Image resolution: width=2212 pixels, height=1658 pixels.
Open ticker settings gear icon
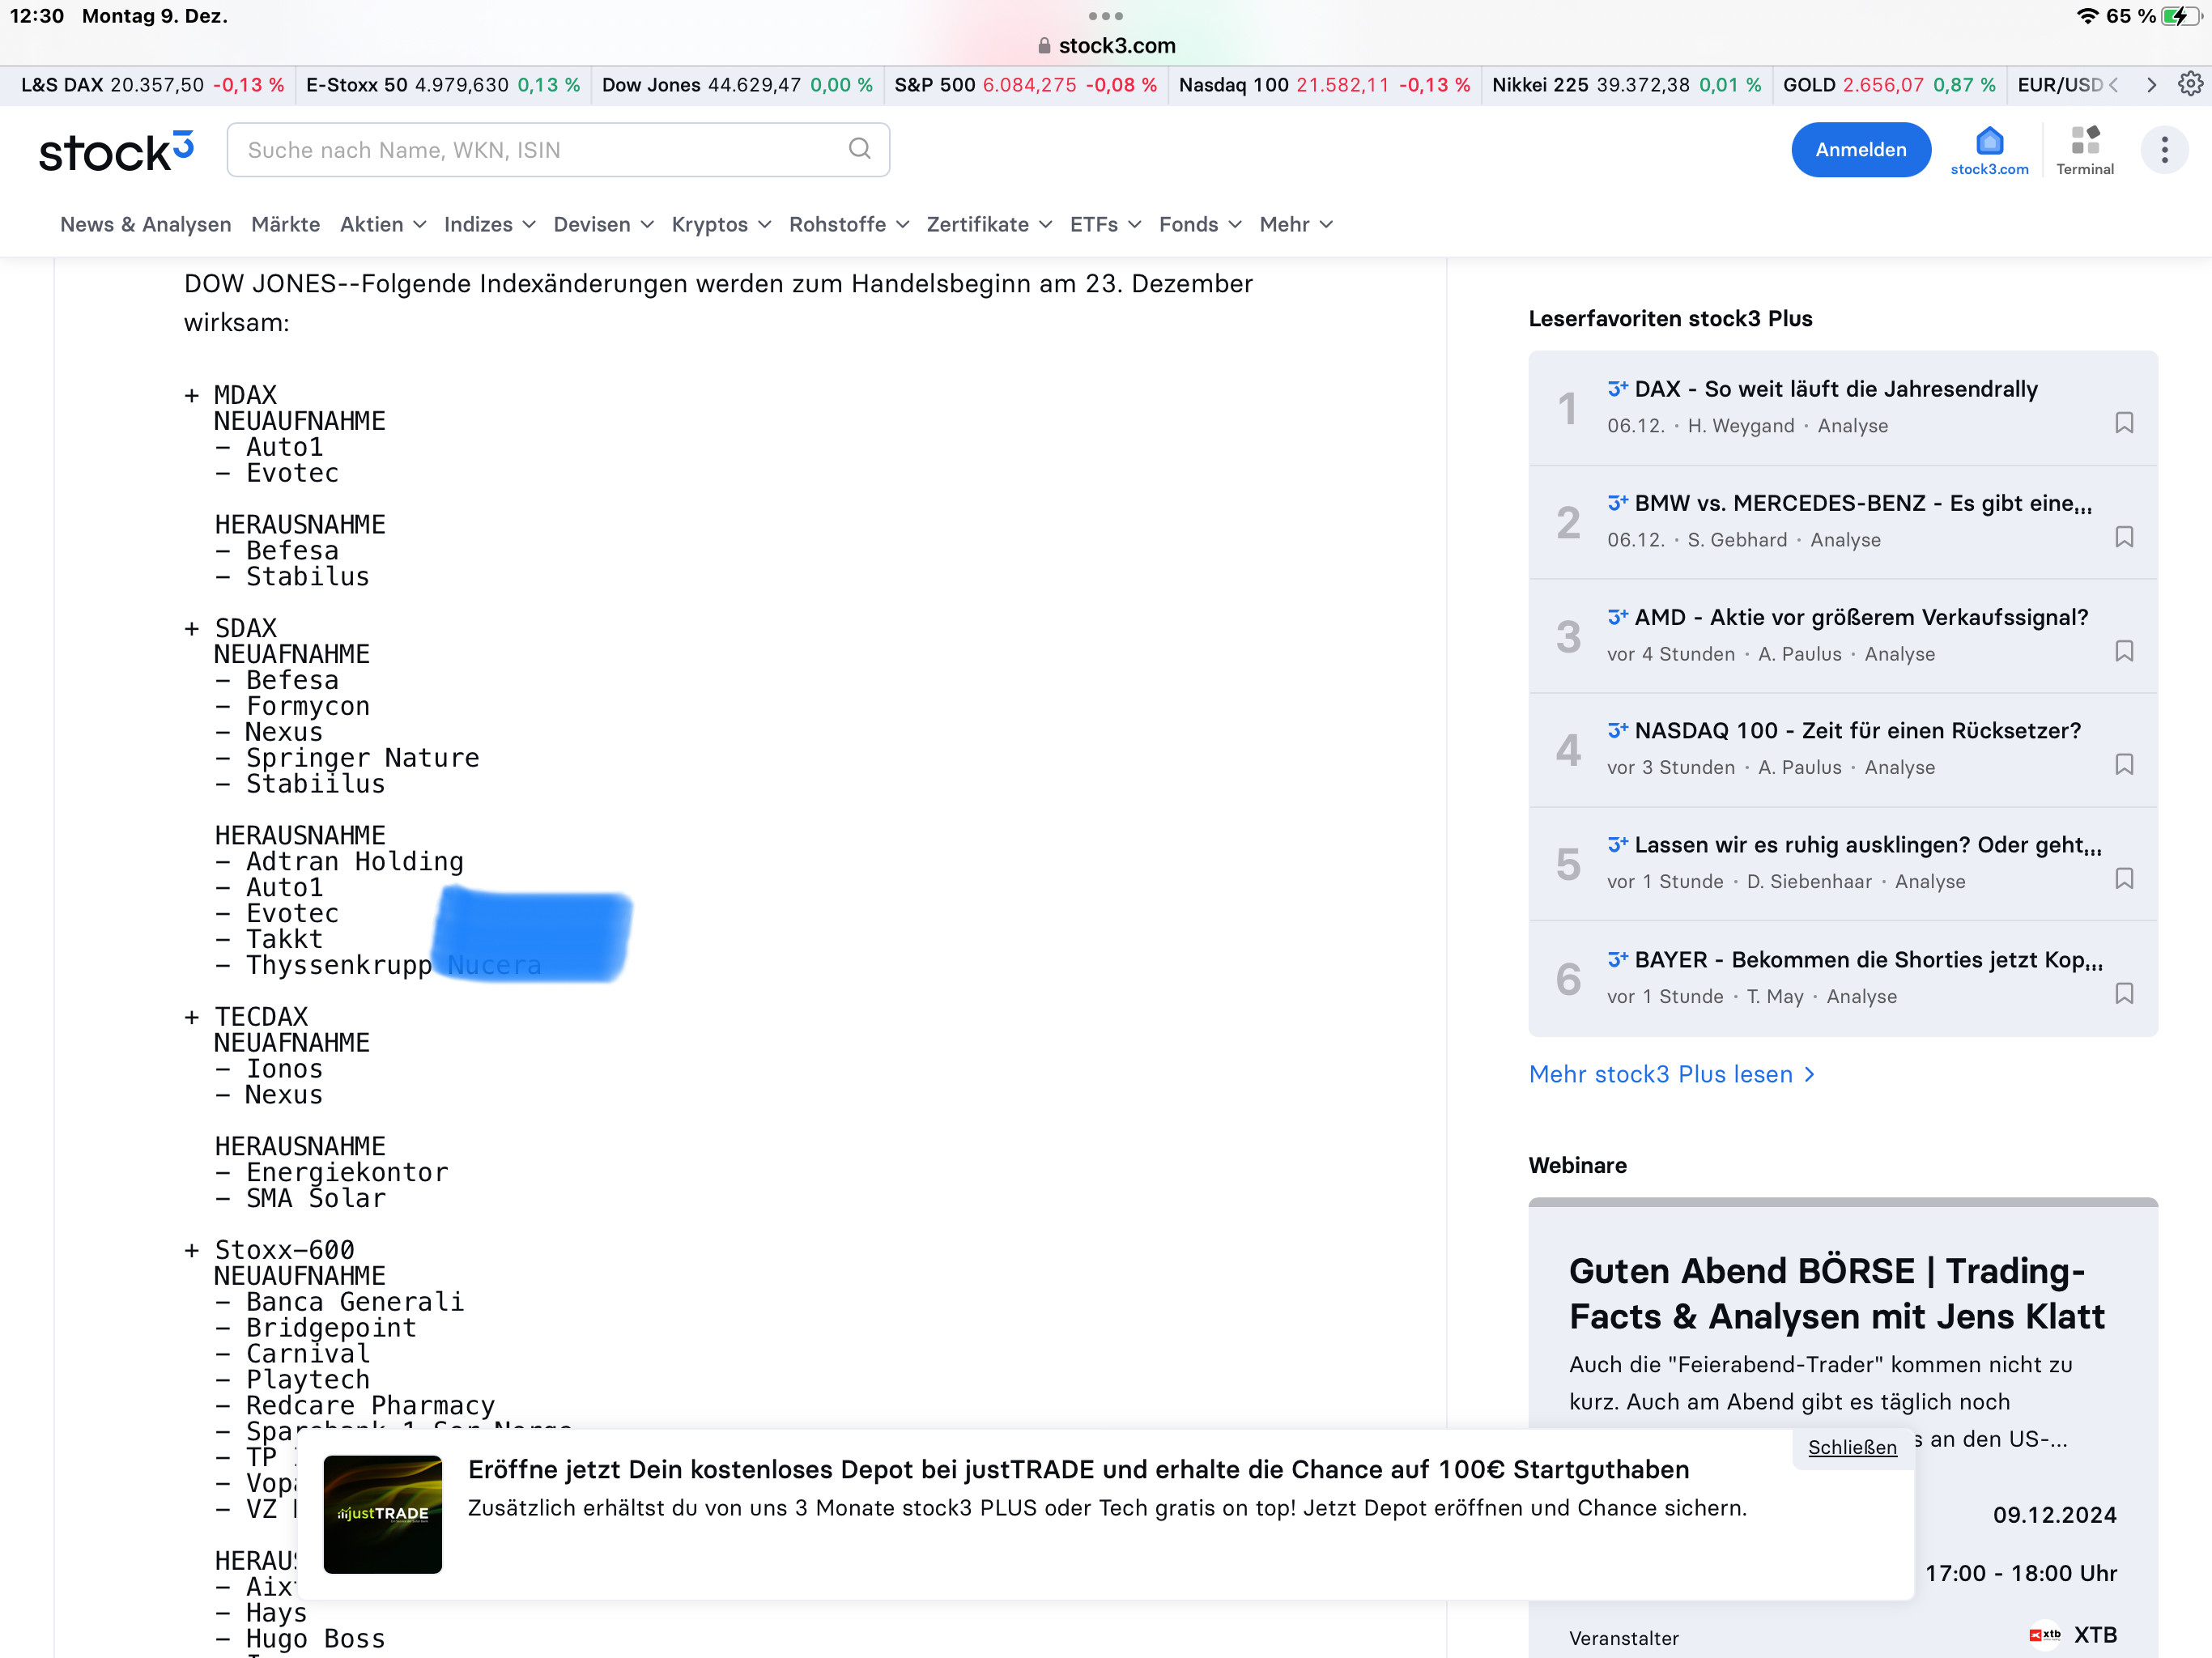pos(2190,84)
